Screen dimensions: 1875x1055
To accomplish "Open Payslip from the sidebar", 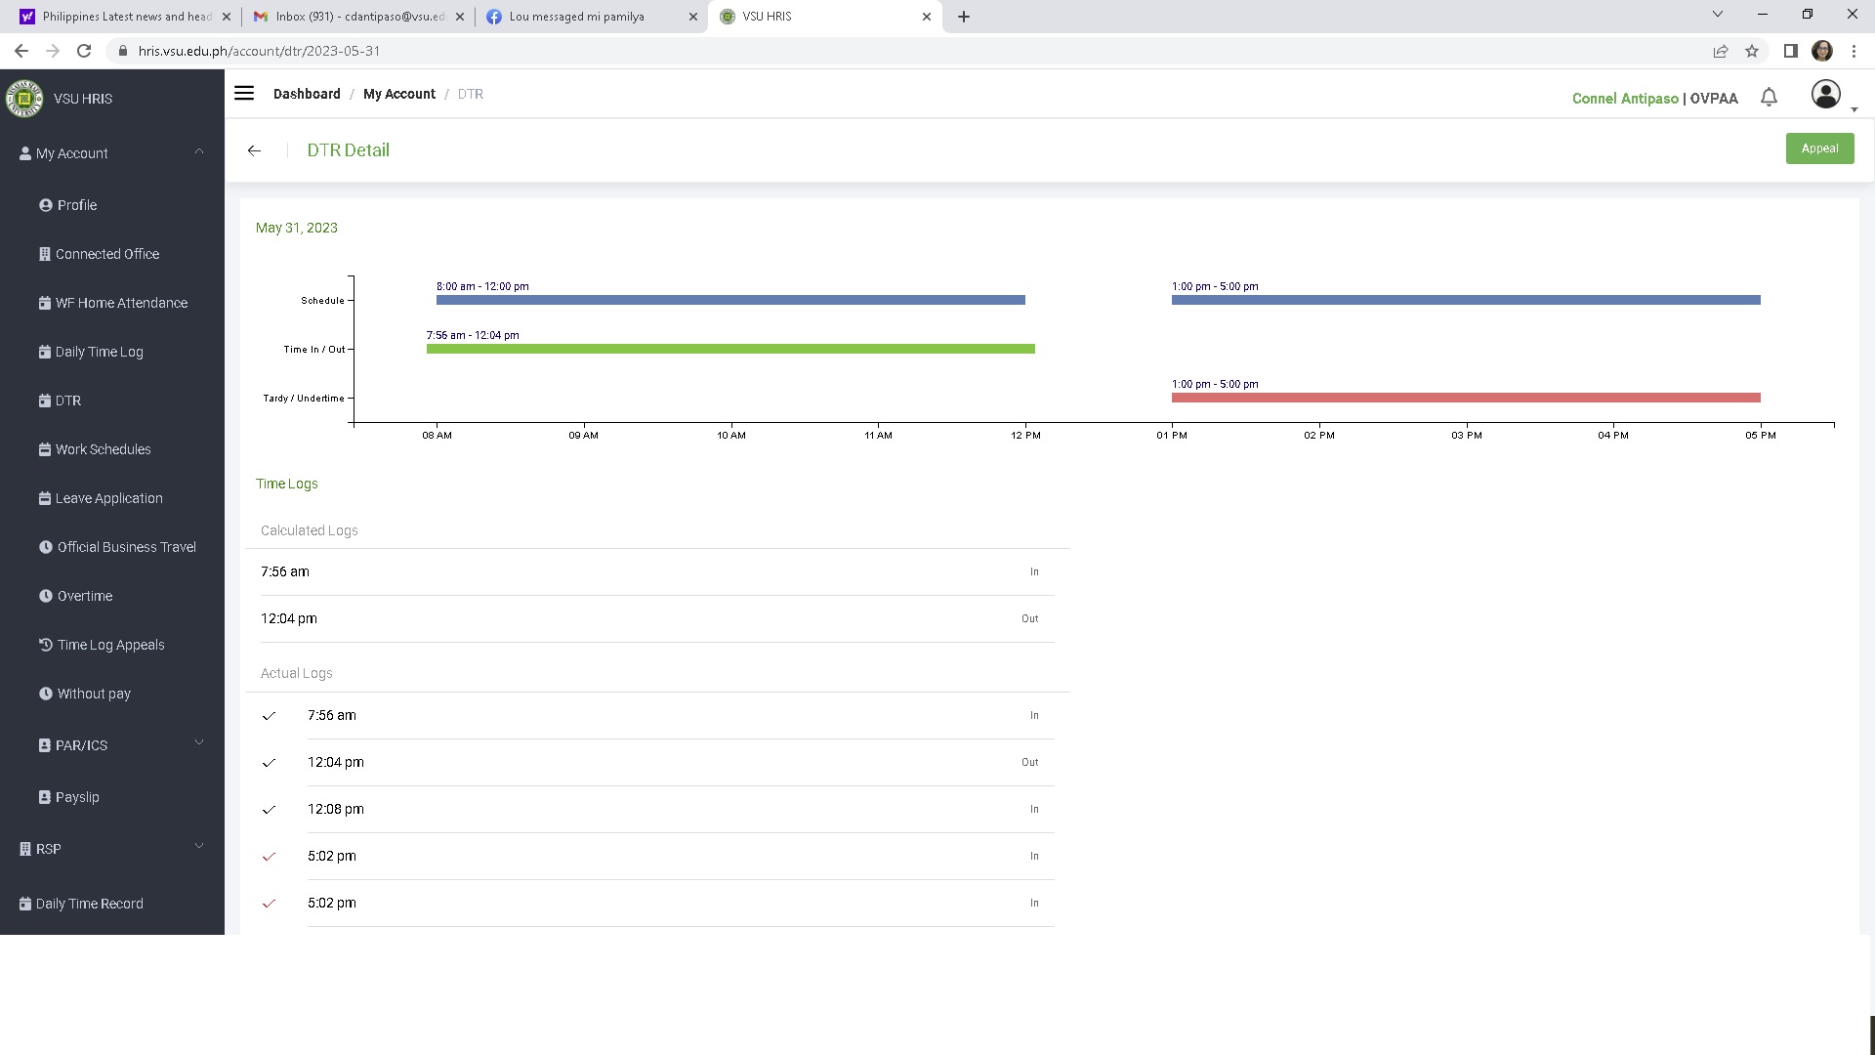I will point(77,797).
